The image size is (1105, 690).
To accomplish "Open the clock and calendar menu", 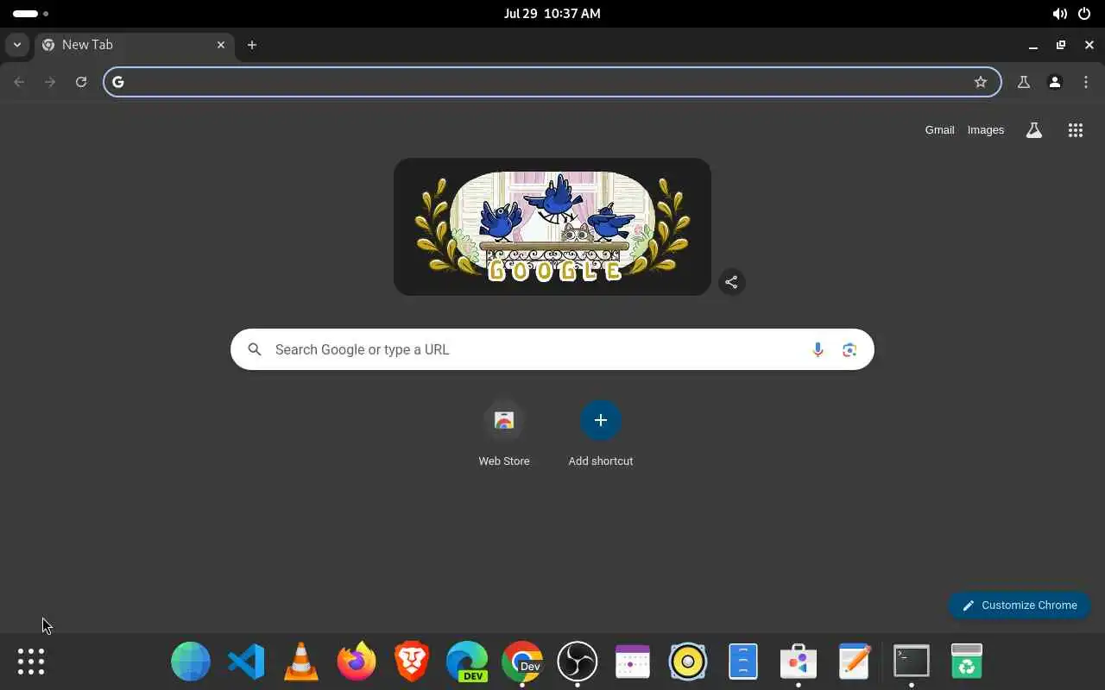I will click(552, 14).
